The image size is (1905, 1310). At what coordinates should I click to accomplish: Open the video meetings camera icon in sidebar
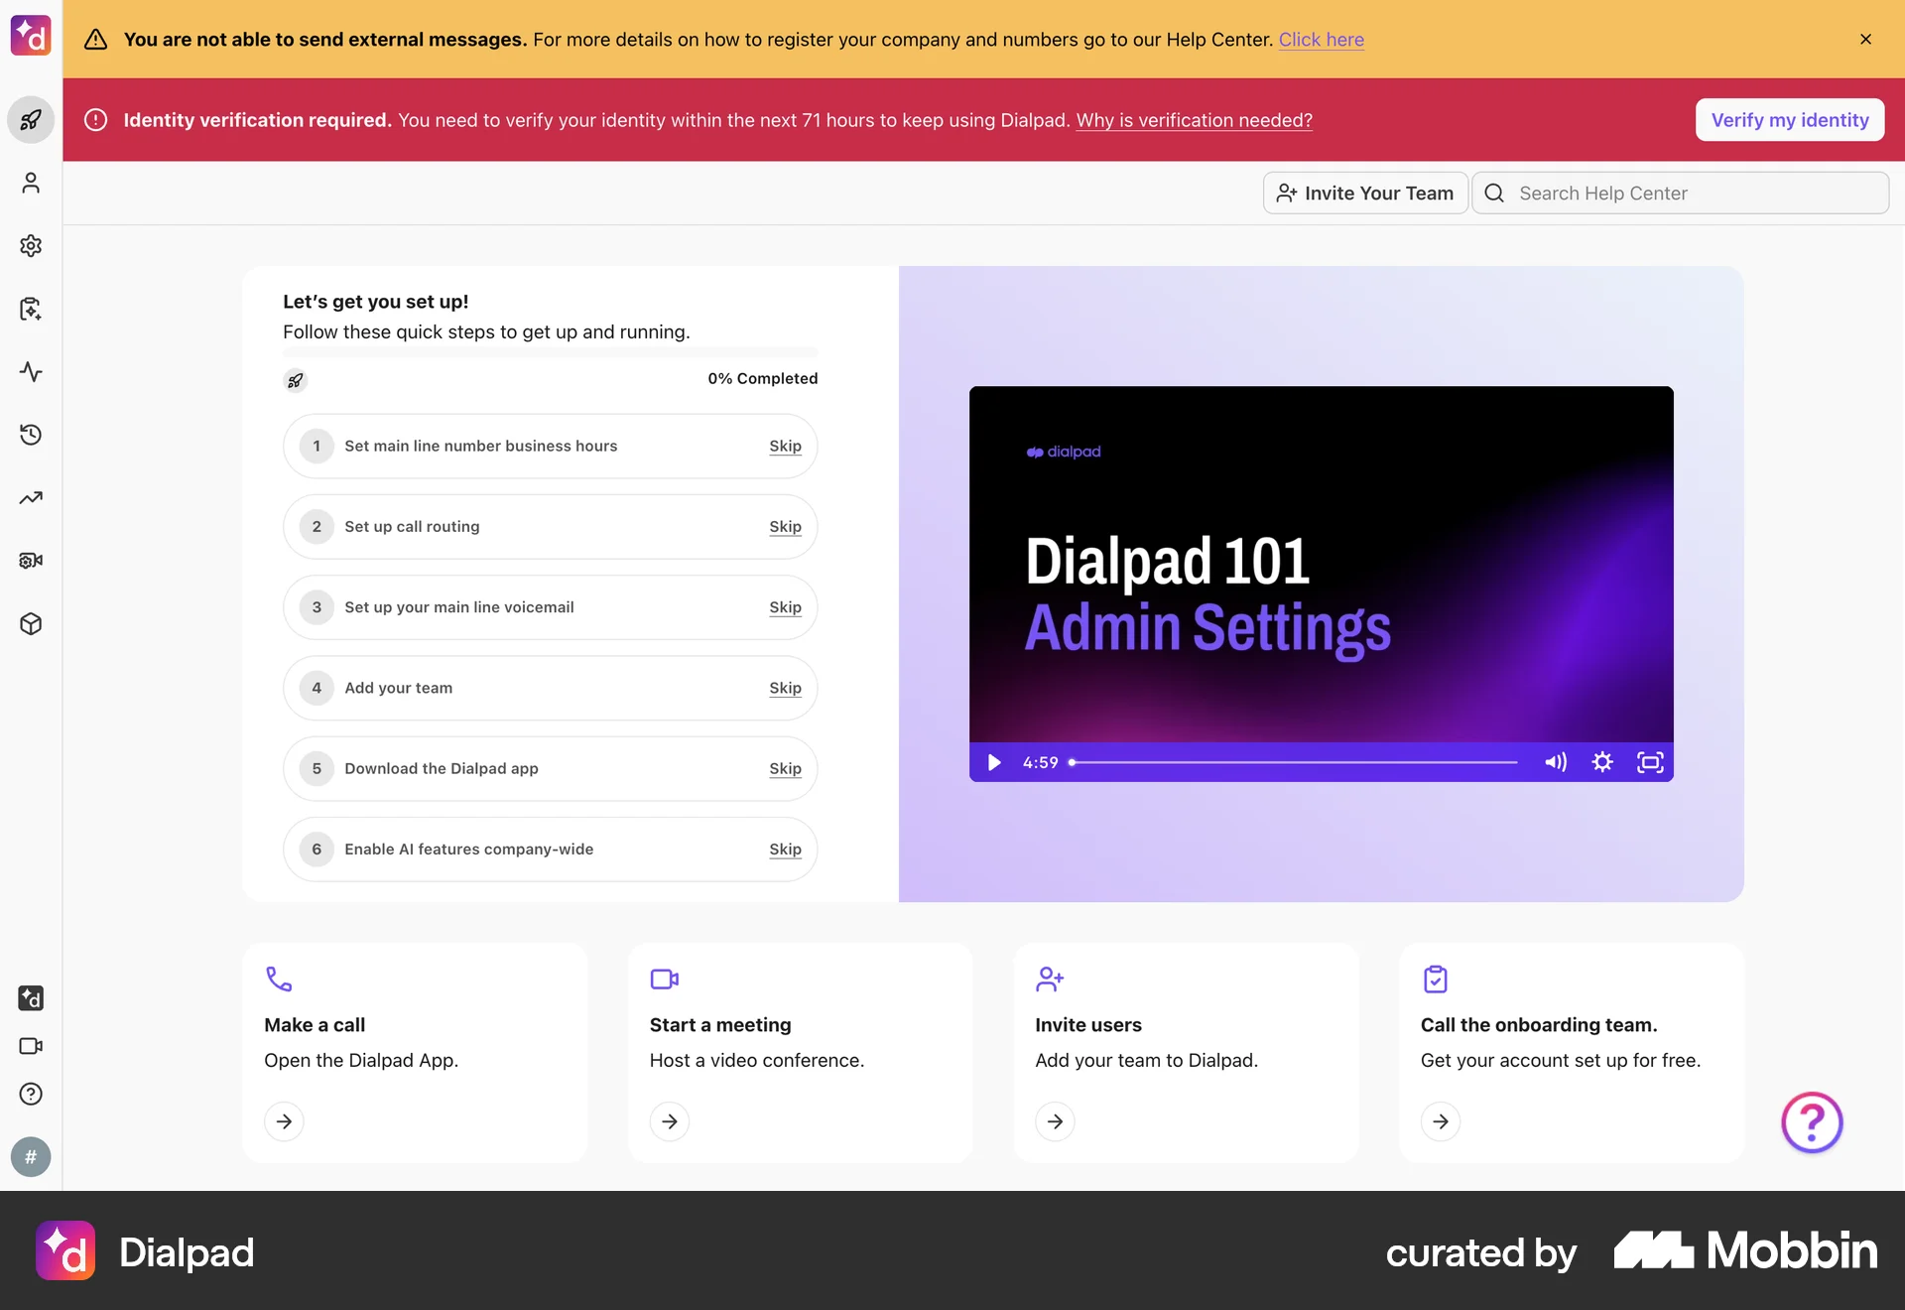(31, 1046)
